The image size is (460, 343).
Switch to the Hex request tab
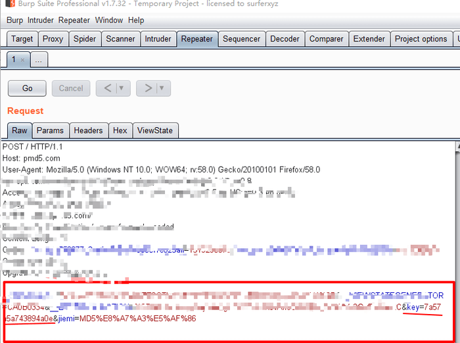pyautogui.click(x=120, y=130)
